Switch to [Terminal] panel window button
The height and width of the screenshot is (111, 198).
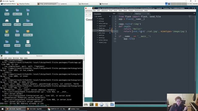click(x=89, y=4)
